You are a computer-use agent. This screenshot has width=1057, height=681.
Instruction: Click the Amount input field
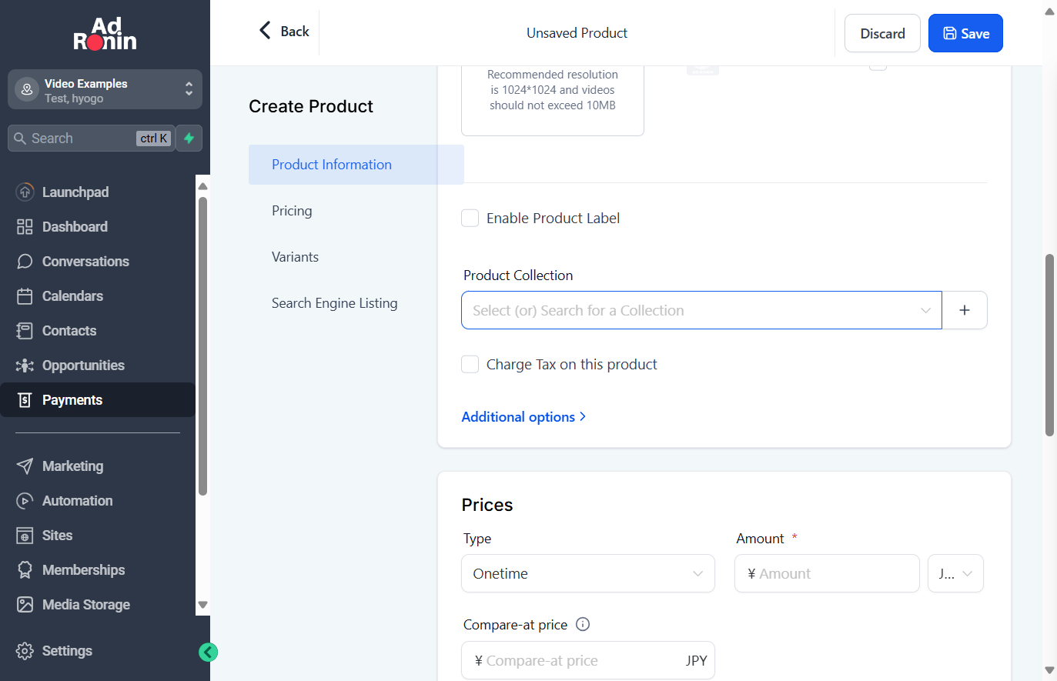coord(827,573)
